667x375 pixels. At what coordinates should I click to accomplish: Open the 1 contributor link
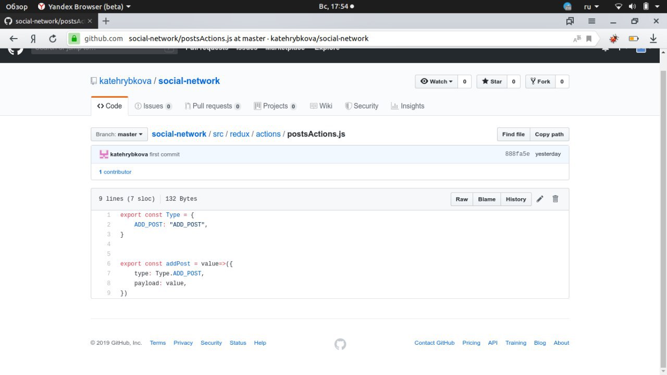click(115, 172)
